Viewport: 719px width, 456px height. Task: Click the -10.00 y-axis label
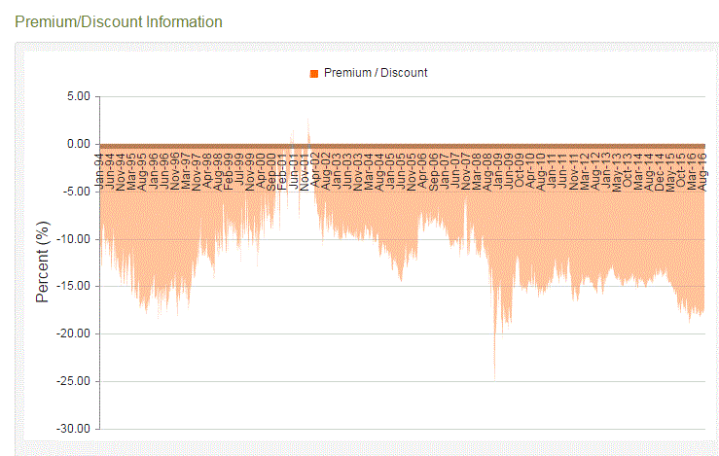pos(74,238)
